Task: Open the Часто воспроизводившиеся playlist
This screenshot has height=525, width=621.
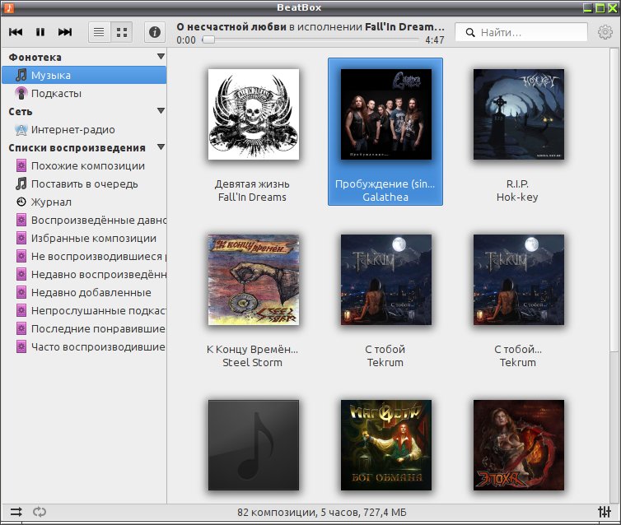Action: (x=84, y=347)
